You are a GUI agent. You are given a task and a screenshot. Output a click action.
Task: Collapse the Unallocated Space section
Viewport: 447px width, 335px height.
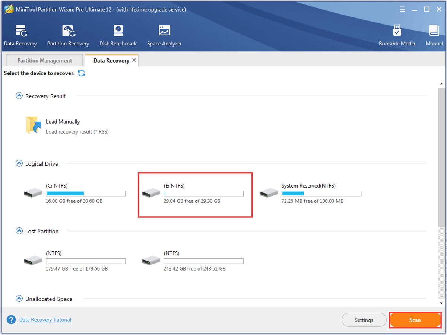click(19, 299)
